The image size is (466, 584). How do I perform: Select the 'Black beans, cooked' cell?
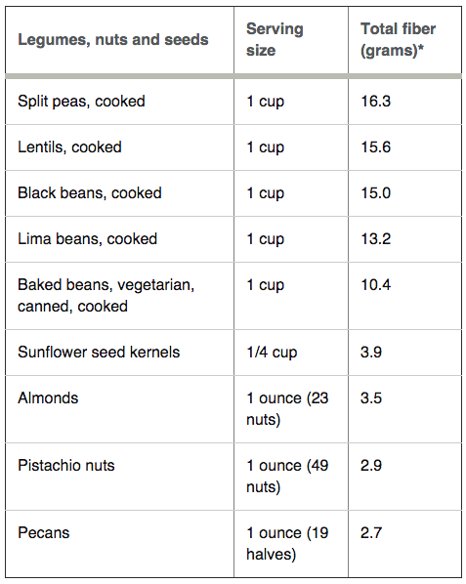tap(90, 193)
